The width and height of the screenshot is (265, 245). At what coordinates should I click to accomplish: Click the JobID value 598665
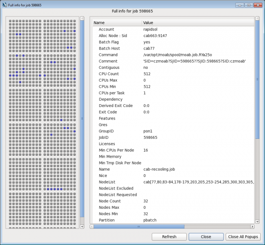coord(151,137)
